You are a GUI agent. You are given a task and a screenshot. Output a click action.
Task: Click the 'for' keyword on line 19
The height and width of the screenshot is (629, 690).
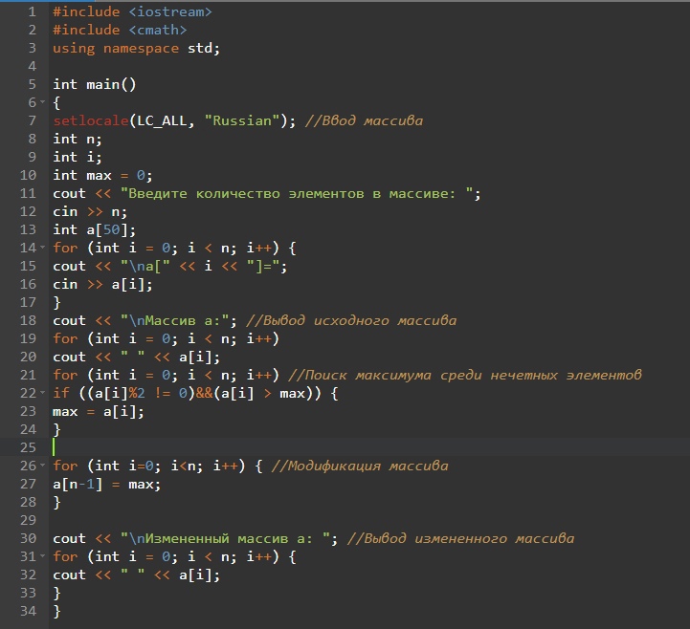pyautogui.click(x=65, y=339)
